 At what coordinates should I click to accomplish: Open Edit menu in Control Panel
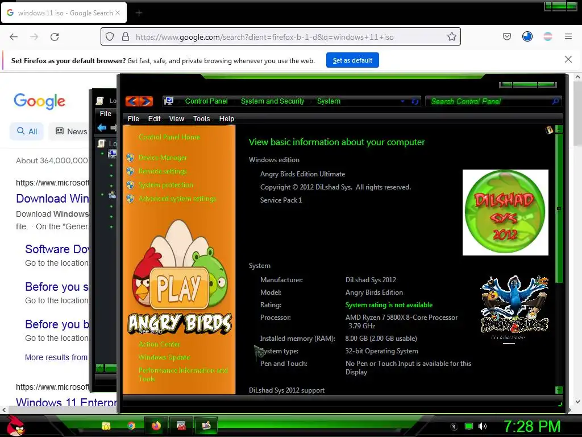155,118
